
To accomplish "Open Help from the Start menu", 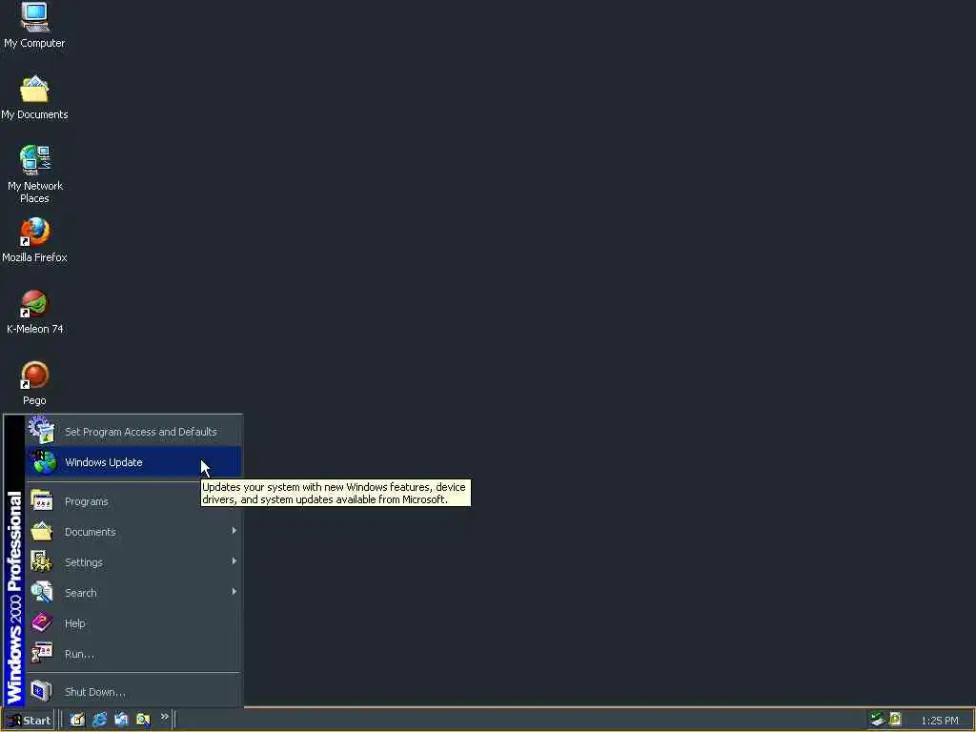I will pyautogui.click(x=133, y=623).
